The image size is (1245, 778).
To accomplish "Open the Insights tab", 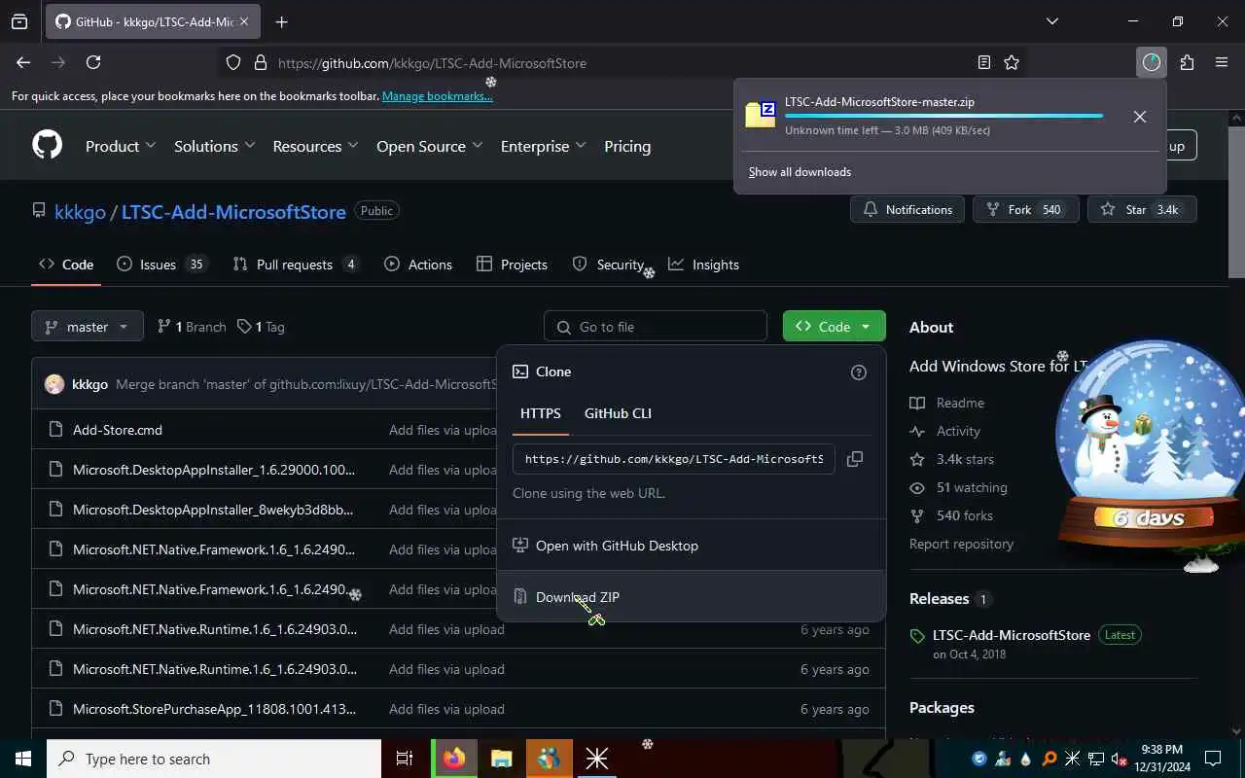I will click(x=703, y=265).
